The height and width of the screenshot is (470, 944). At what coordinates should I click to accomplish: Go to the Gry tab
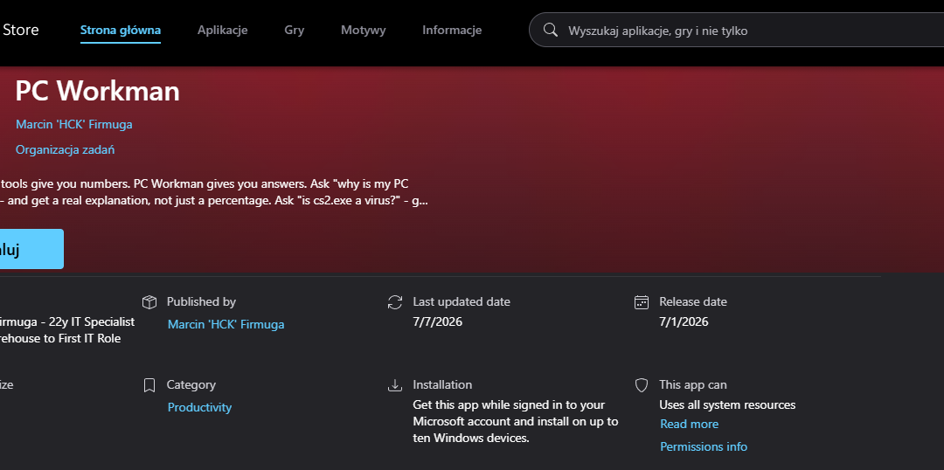(295, 30)
